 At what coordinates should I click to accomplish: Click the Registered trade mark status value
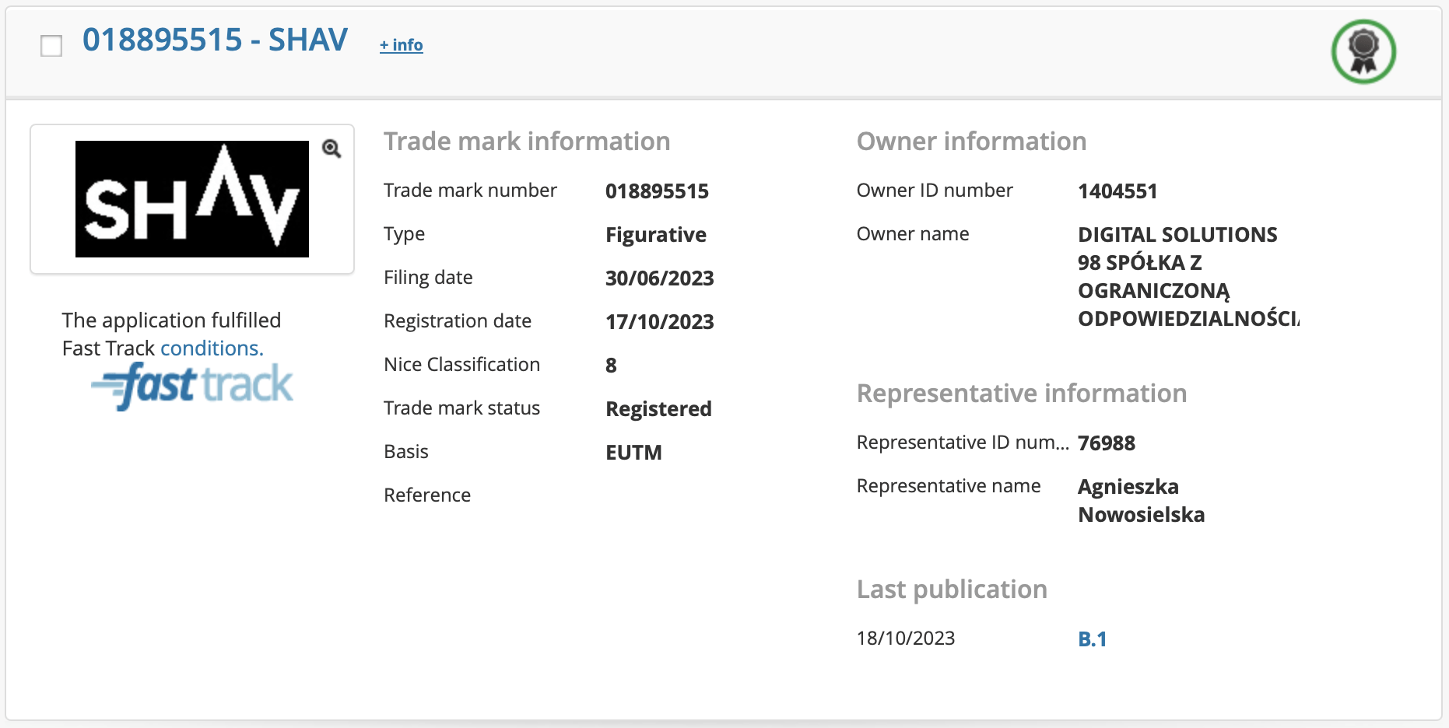pyautogui.click(x=658, y=409)
